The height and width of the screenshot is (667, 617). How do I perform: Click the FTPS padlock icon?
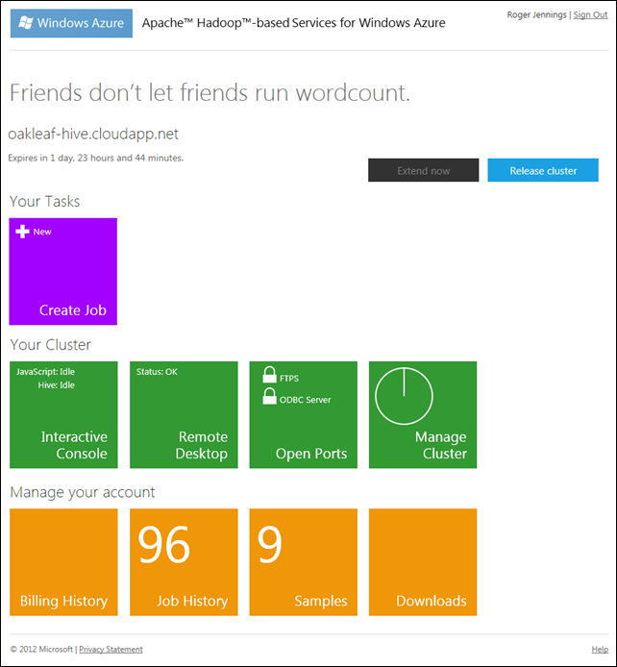pyautogui.click(x=269, y=375)
